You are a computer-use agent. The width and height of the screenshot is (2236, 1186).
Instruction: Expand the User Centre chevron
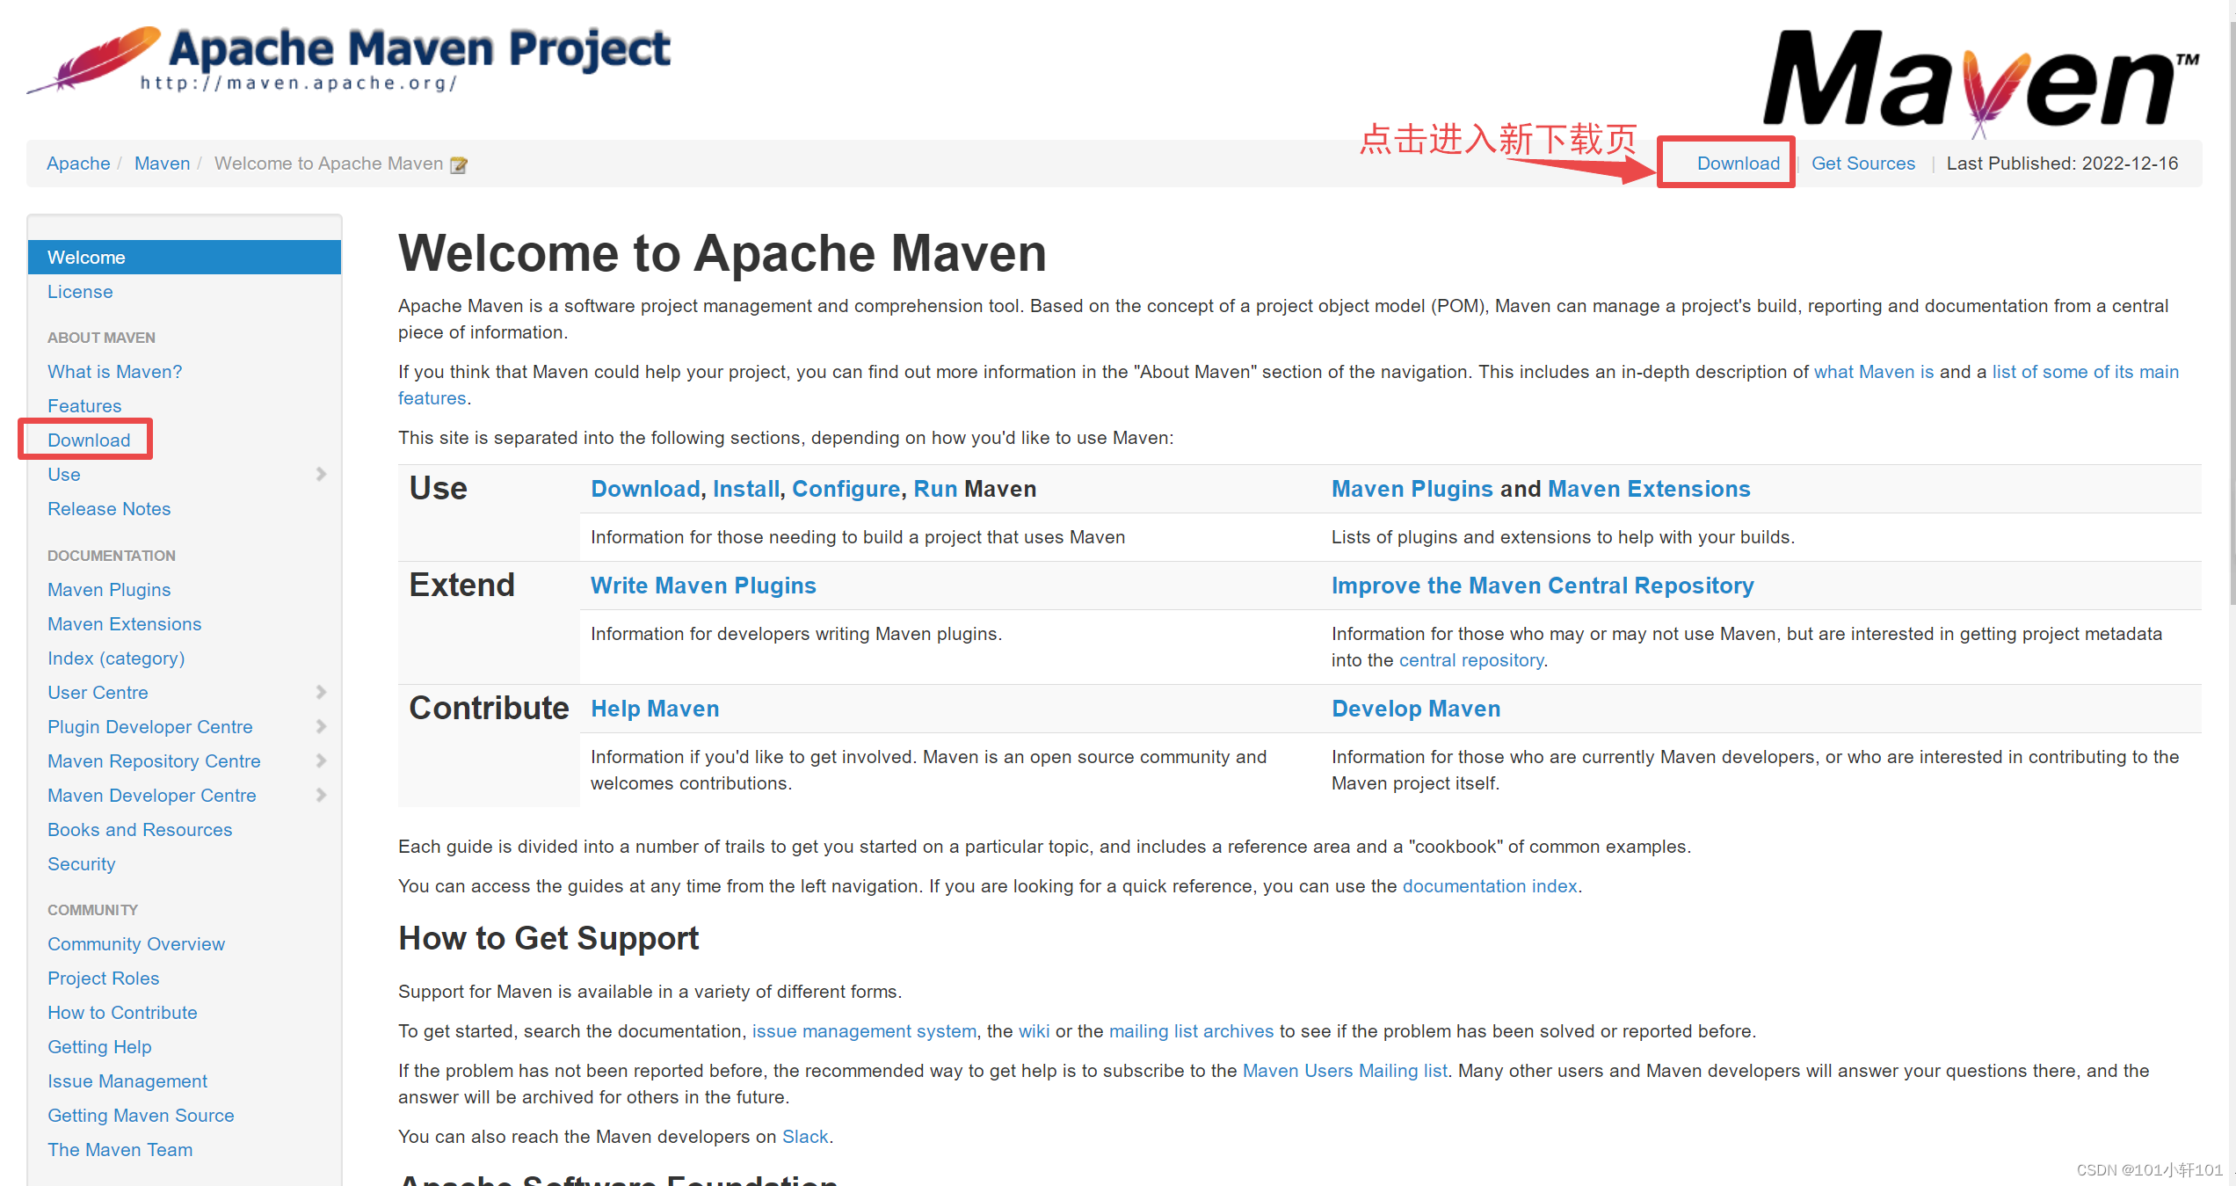click(321, 693)
